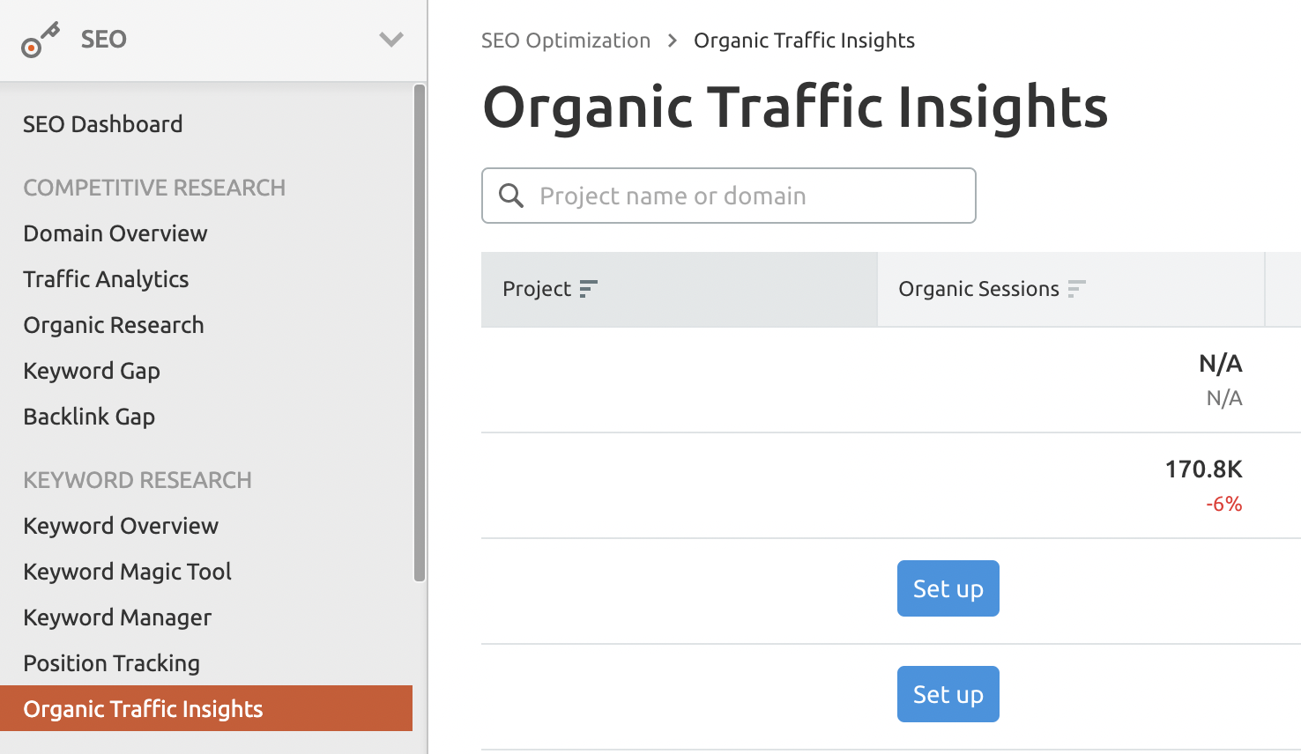Open Traffic Analytics
The image size is (1301, 754).
[106, 278]
